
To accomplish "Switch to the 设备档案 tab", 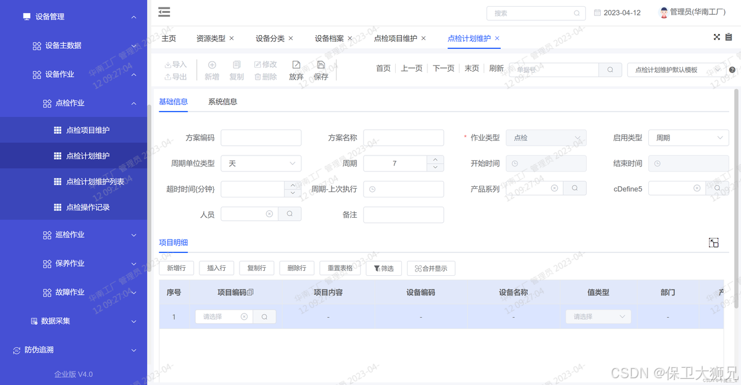I will point(329,38).
